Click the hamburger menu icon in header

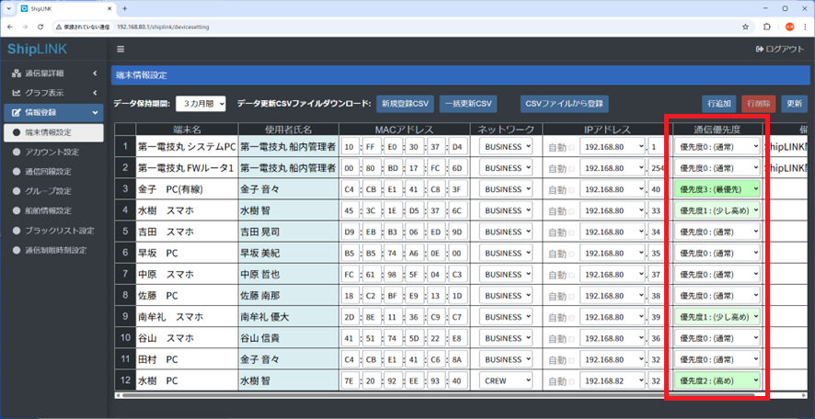coord(121,49)
